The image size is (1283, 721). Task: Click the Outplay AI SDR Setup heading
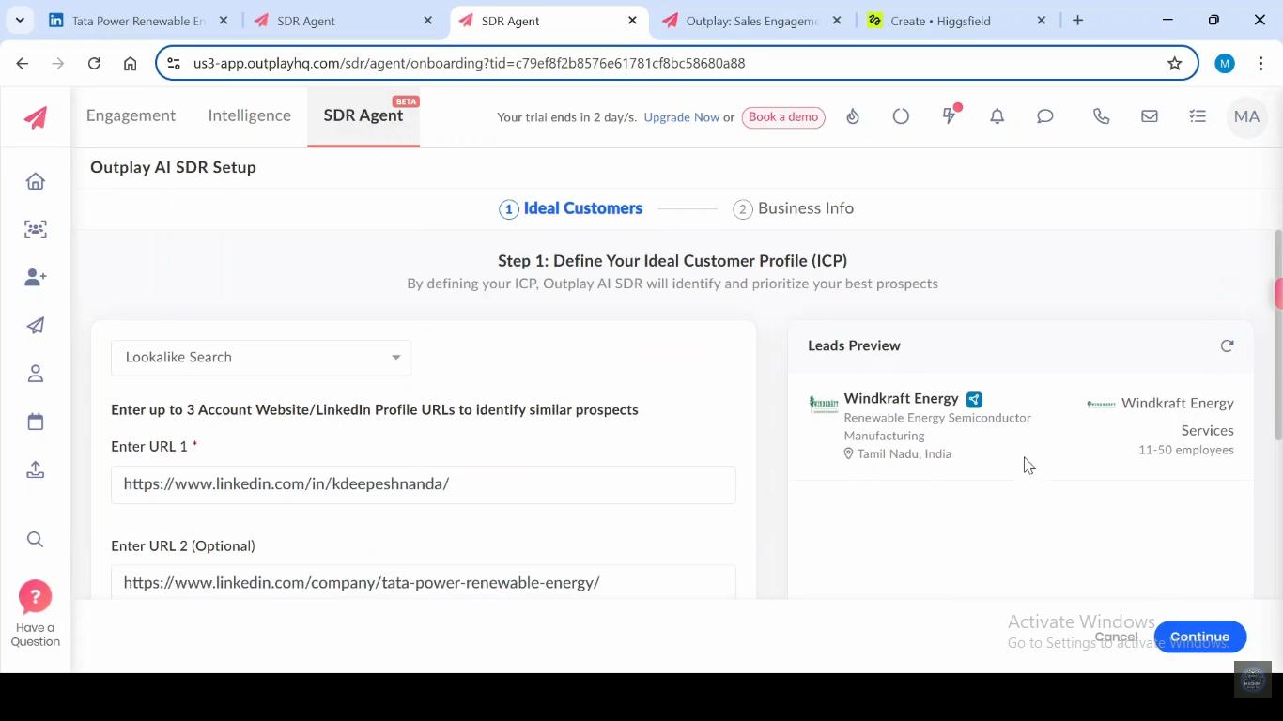tap(173, 167)
